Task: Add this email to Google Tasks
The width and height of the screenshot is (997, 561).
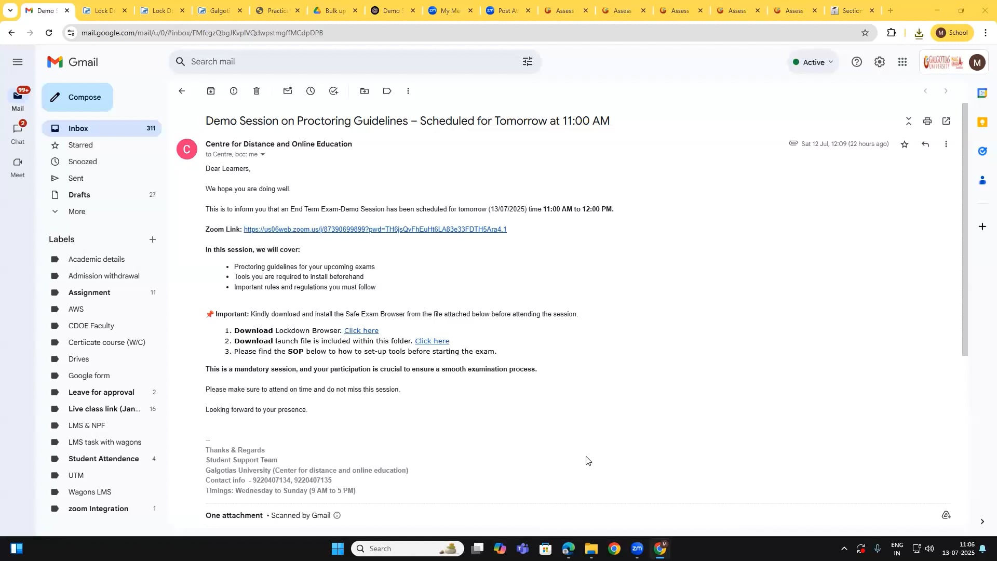Action: (334, 91)
